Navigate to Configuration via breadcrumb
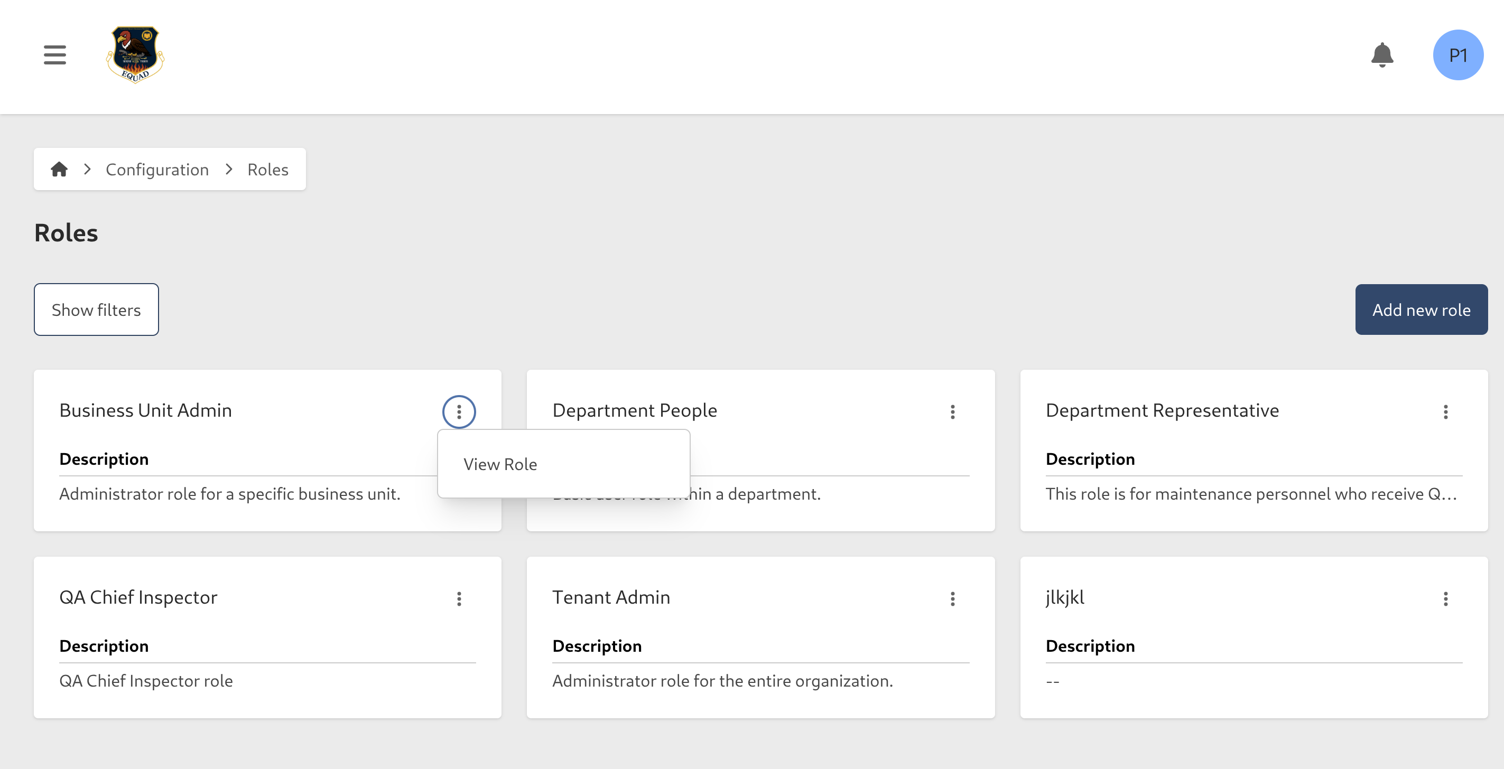The image size is (1504, 769). 157,169
